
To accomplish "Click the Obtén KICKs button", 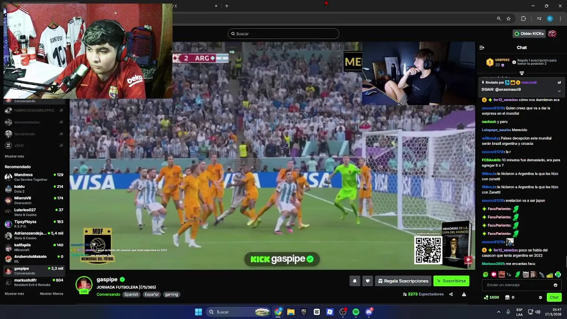I will coord(529,34).
